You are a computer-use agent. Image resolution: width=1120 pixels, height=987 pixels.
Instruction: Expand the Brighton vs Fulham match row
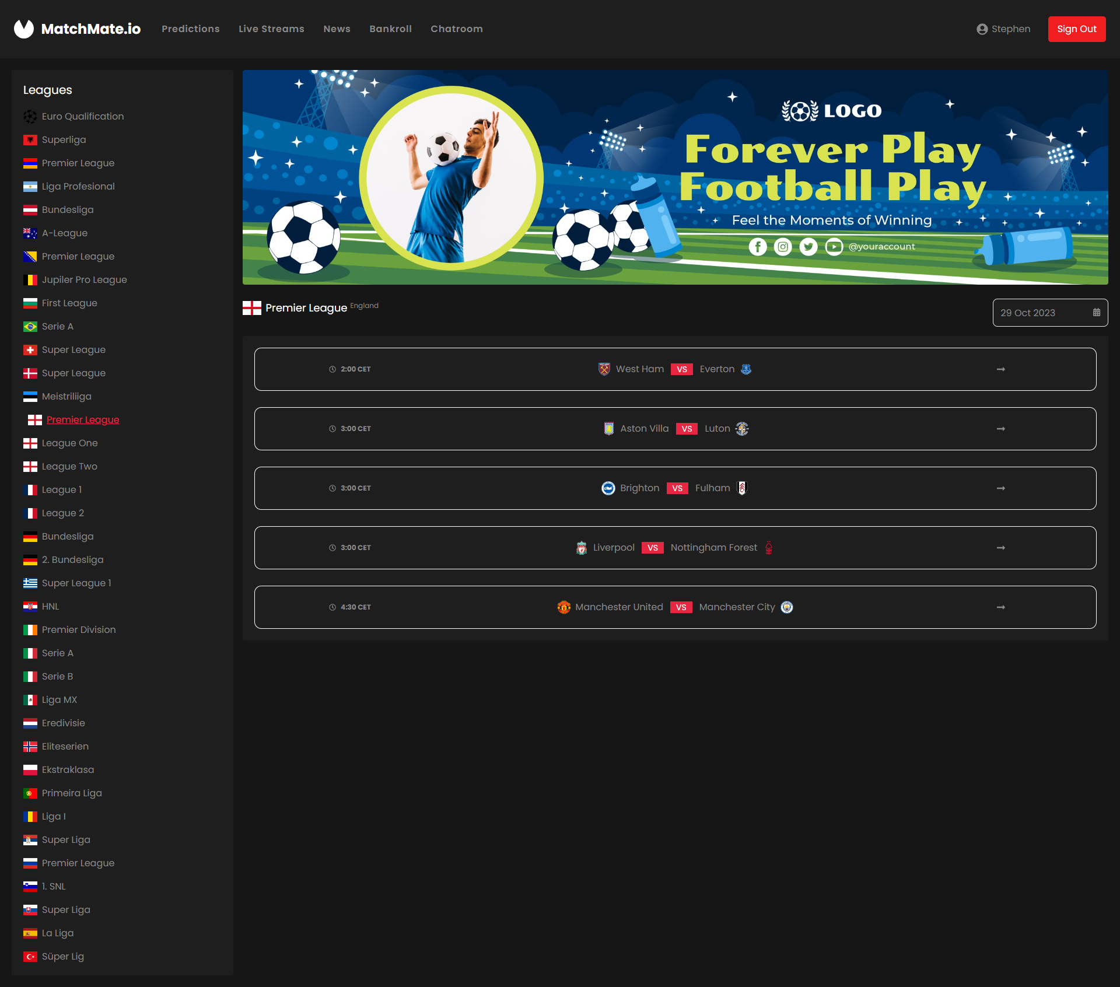click(x=1000, y=488)
